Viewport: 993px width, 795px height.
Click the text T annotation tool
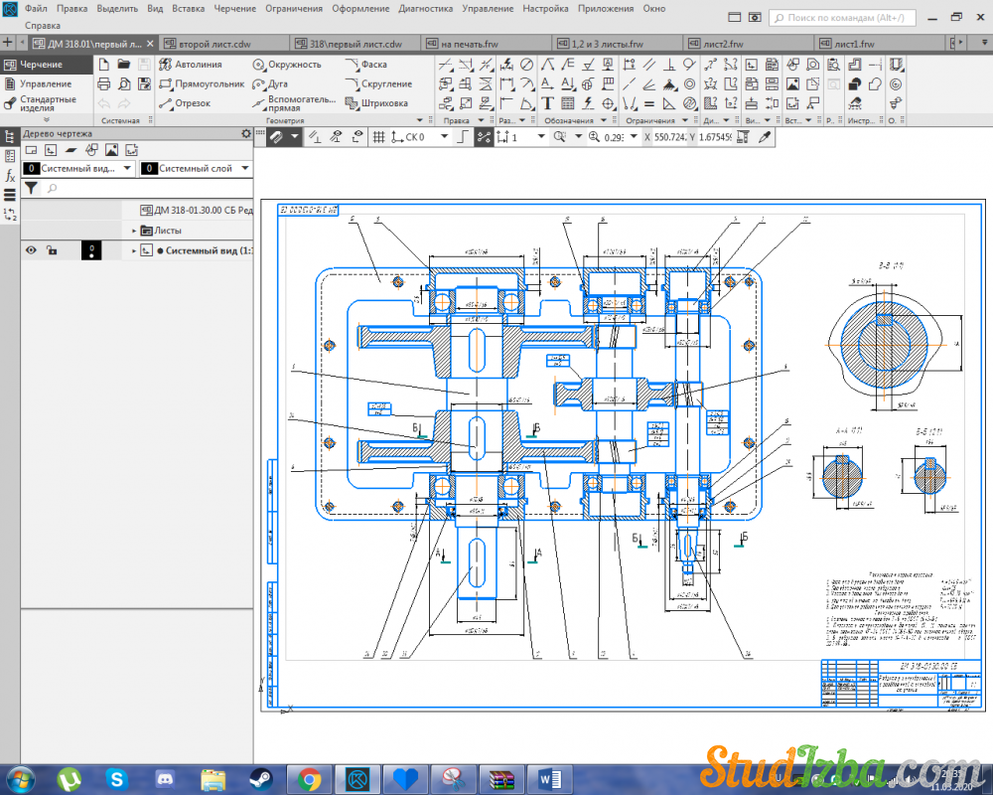click(x=547, y=103)
